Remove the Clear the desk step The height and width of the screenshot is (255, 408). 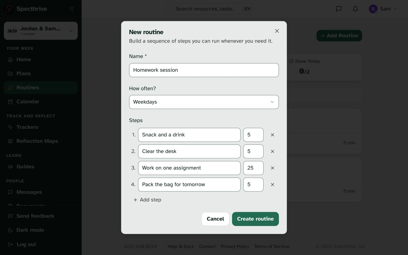[272, 151]
